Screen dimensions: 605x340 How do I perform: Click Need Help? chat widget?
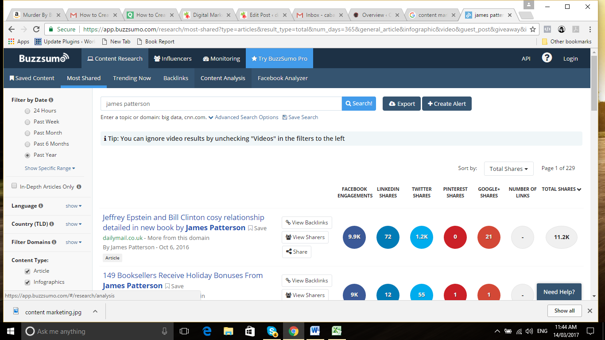coord(559,292)
